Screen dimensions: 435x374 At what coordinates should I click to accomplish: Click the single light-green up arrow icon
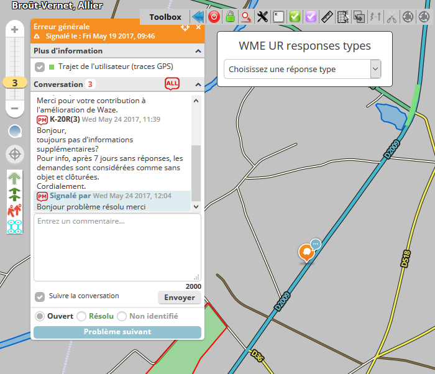pyautogui.click(x=14, y=178)
